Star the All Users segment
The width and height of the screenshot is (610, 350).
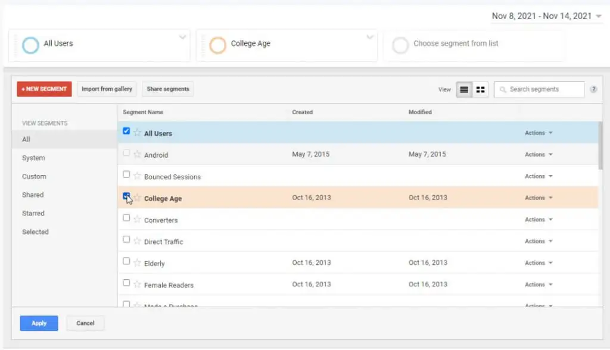pos(137,133)
